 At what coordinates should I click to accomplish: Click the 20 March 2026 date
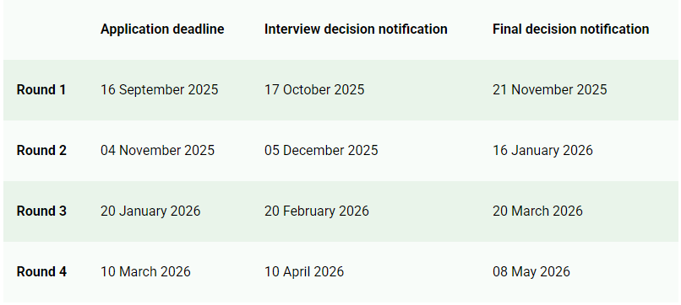pyautogui.click(x=537, y=211)
